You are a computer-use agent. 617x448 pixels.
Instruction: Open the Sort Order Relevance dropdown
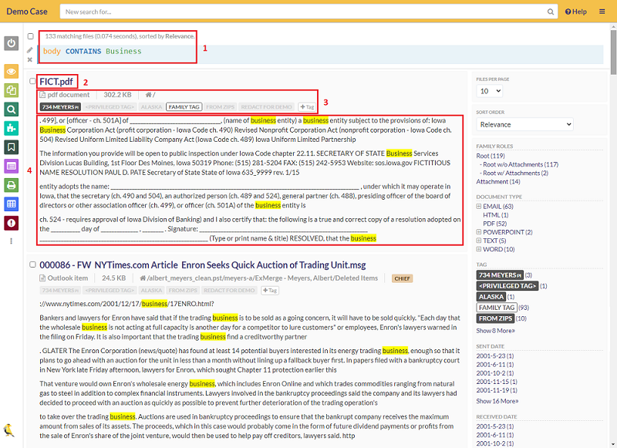click(524, 124)
